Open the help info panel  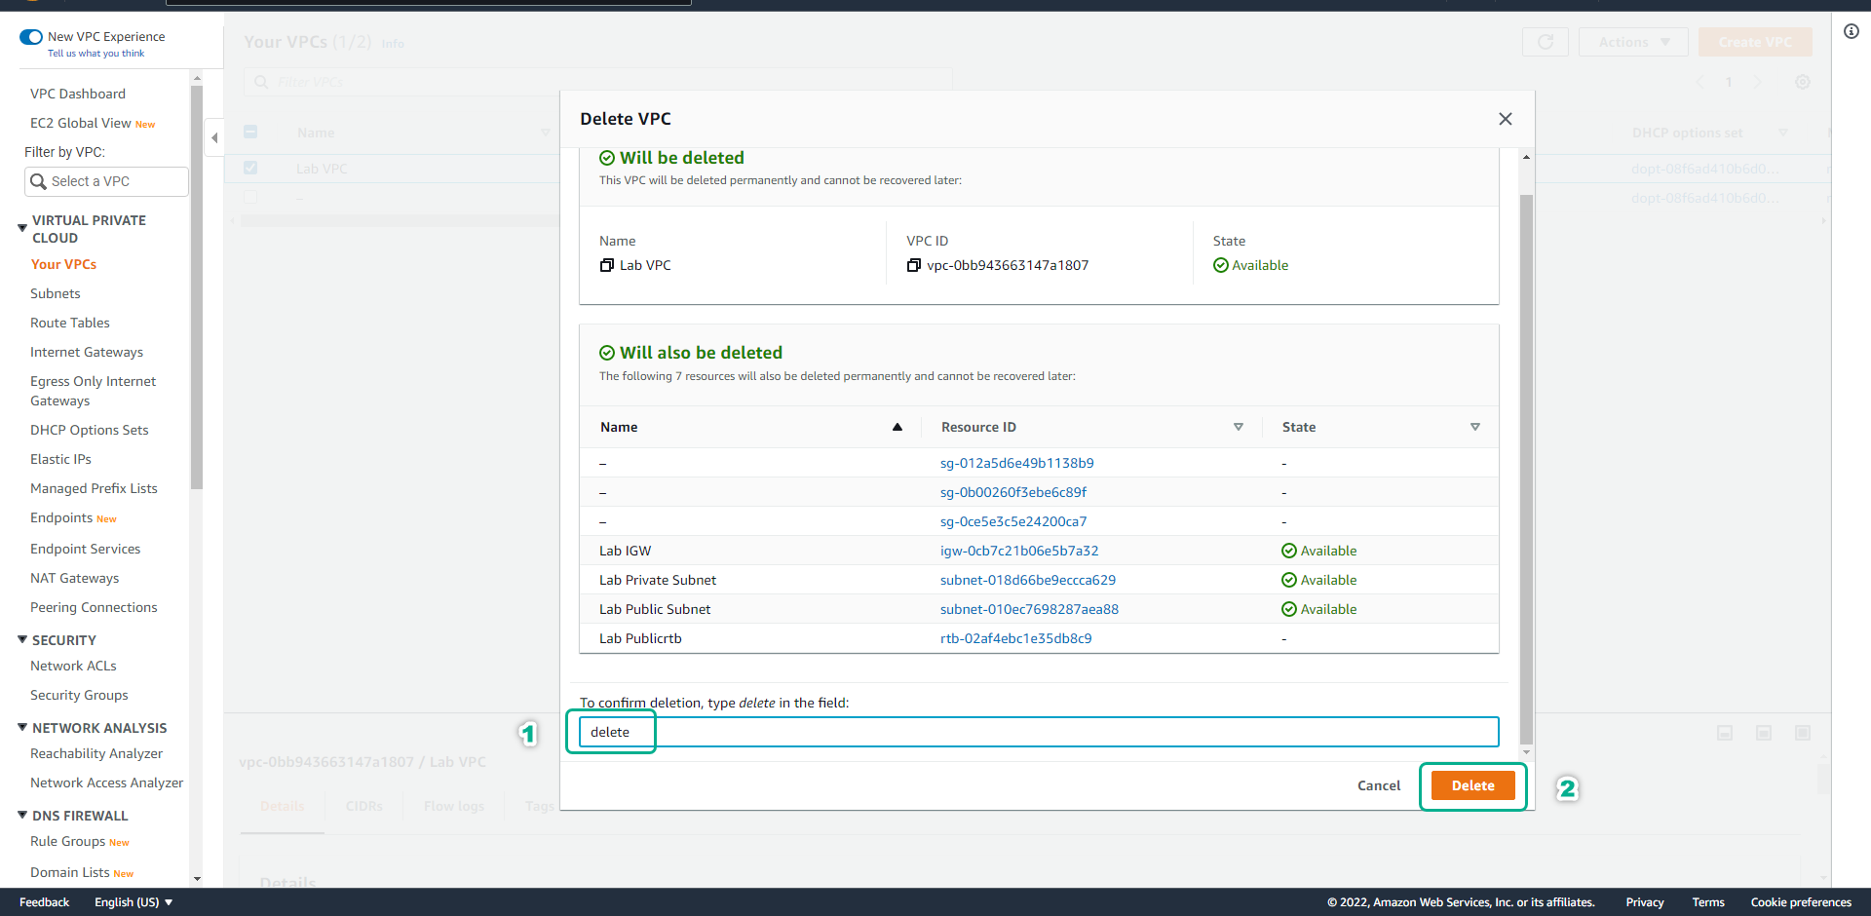point(1851,30)
